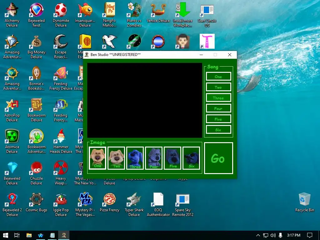The image size is (320, 240).
Task: Open the Windows Start menu
Action: click(6, 235)
